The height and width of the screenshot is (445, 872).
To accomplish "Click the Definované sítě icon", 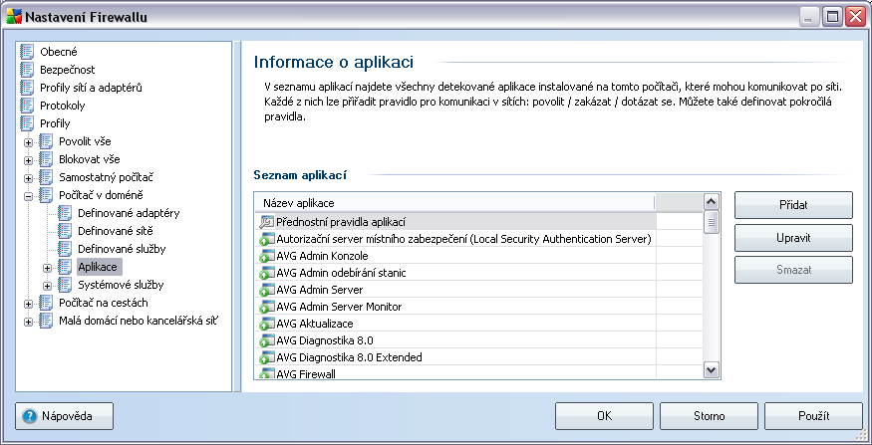I will pos(65,231).
